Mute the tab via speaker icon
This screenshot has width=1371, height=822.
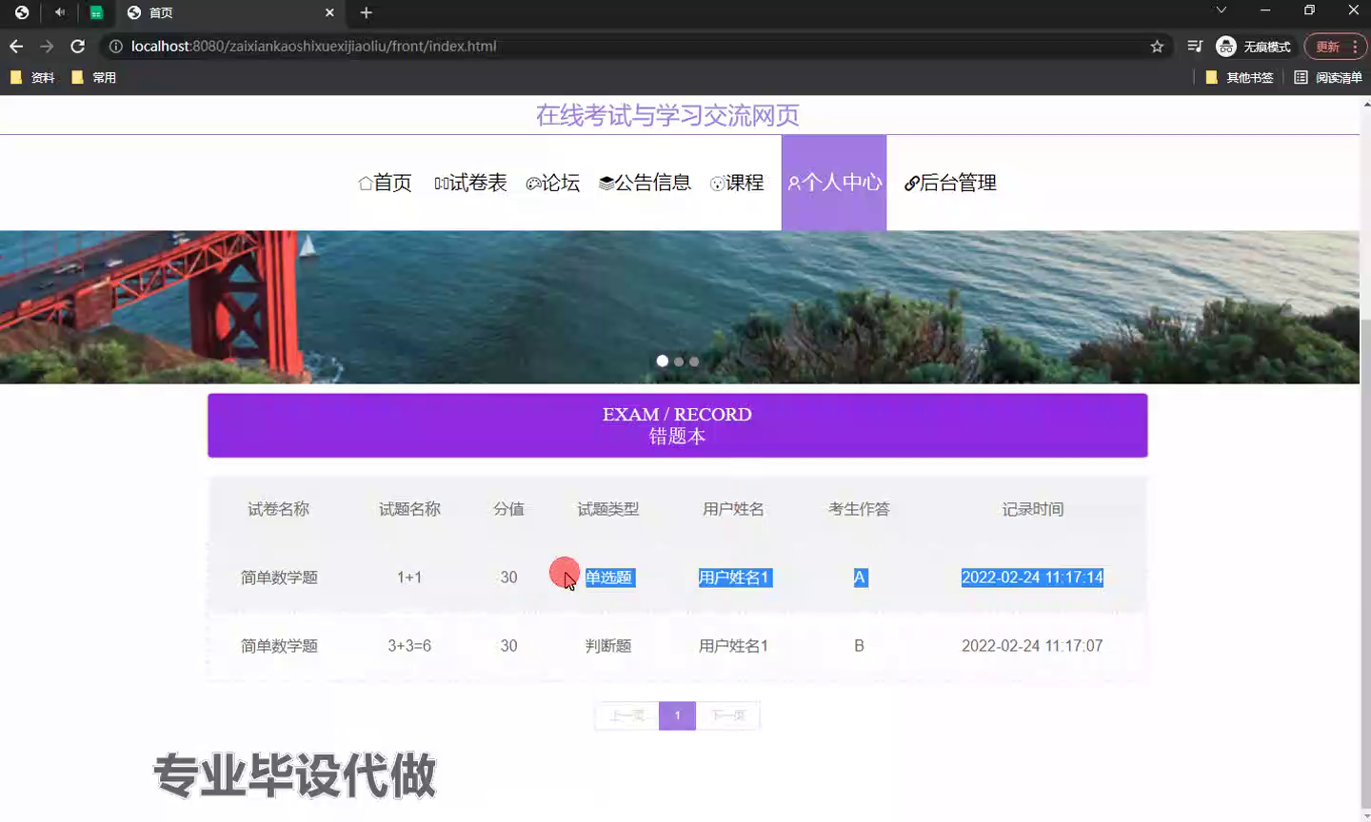60,12
